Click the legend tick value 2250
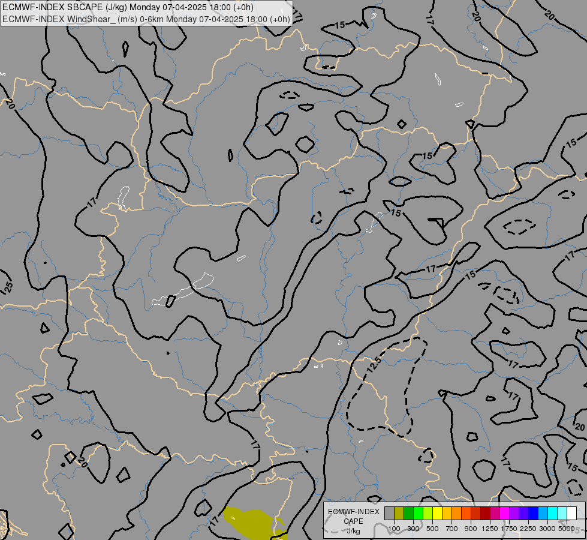The height and width of the screenshot is (540, 587). 528,529
